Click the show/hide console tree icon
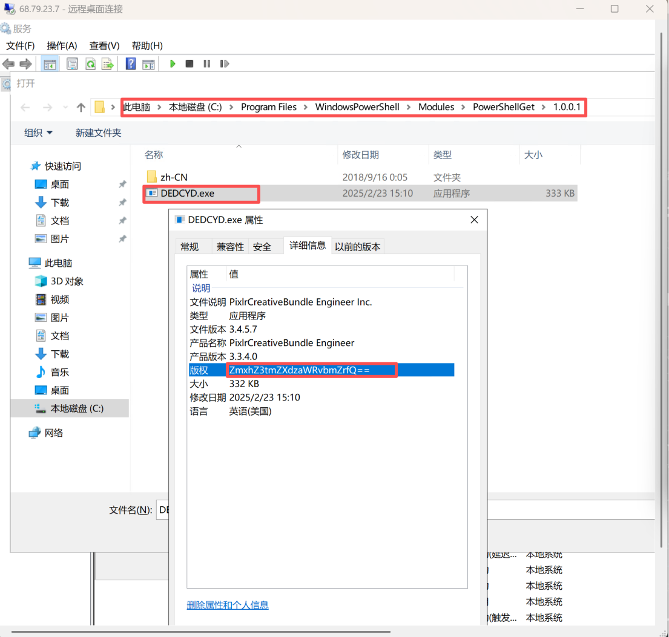 click(x=50, y=64)
